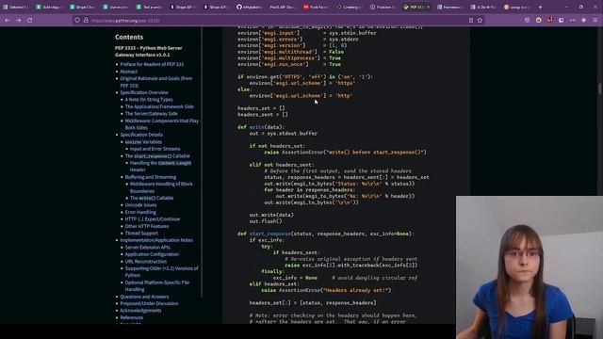The height and width of the screenshot is (339, 603).
Task: Close the active PEP 3333 tab
Action: (x=428, y=7)
